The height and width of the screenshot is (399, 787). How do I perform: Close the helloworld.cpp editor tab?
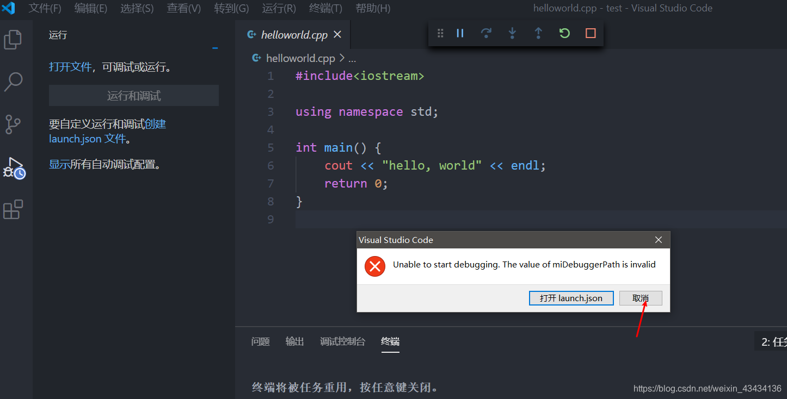[x=337, y=35]
